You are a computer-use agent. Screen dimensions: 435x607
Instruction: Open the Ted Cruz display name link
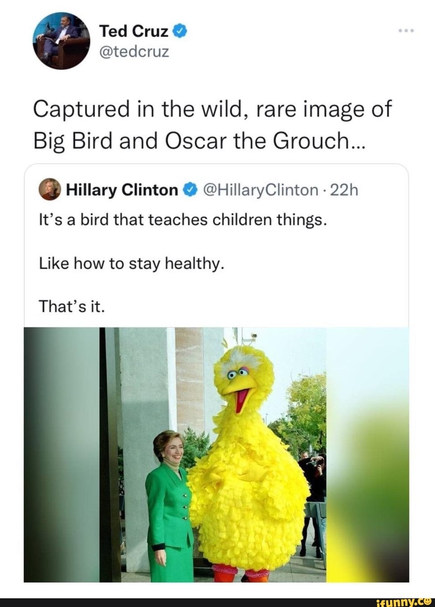[x=134, y=31]
